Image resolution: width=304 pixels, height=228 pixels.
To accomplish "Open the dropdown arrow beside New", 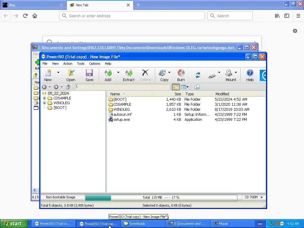I will 58,72.
